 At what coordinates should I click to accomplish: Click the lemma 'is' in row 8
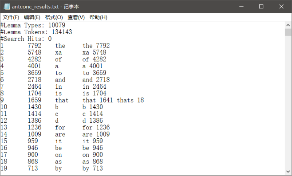(59, 93)
